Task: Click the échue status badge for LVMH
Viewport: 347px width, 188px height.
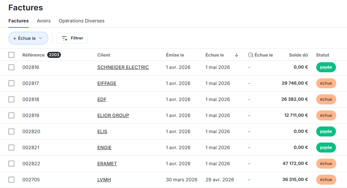Action: [326, 180]
